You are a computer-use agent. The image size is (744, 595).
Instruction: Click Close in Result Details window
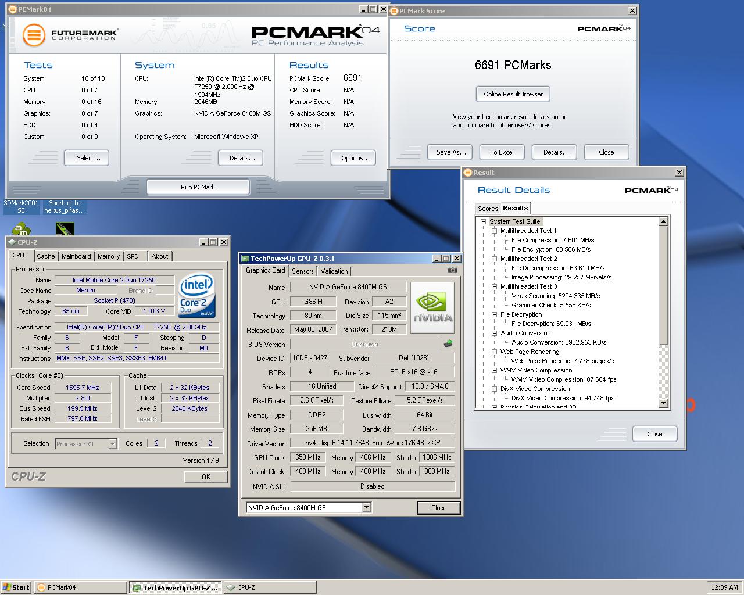pyautogui.click(x=654, y=434)
